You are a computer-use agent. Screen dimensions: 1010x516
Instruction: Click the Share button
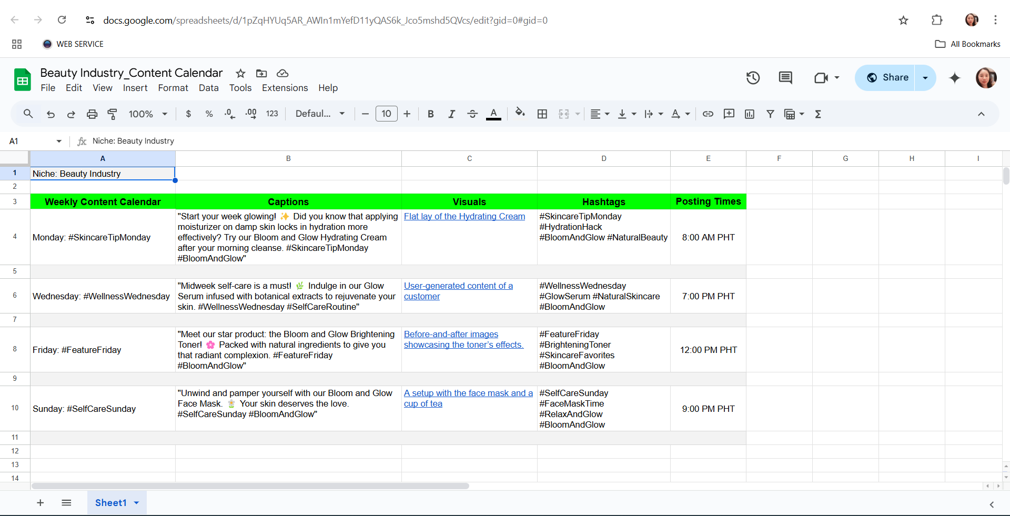click(885, 78)
